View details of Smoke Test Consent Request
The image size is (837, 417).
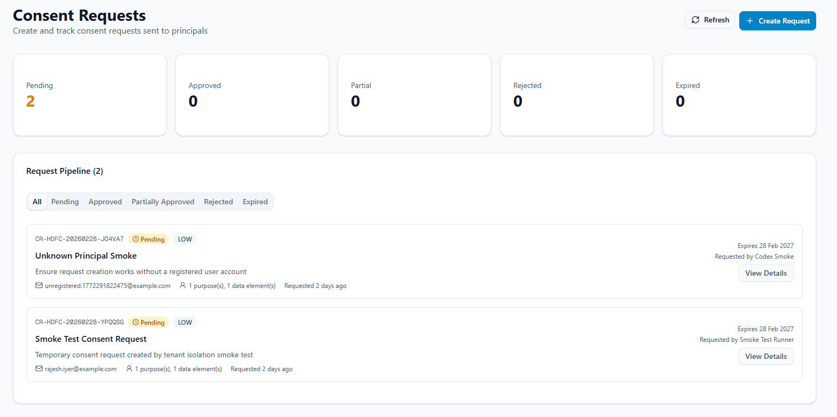coord(765,356)
